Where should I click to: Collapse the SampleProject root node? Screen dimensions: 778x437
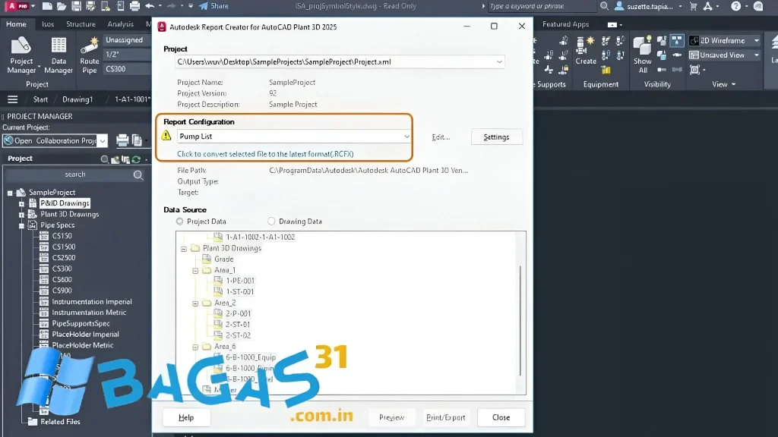point(10,193)
